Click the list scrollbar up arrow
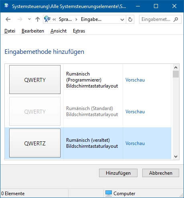 click(176, 67)
